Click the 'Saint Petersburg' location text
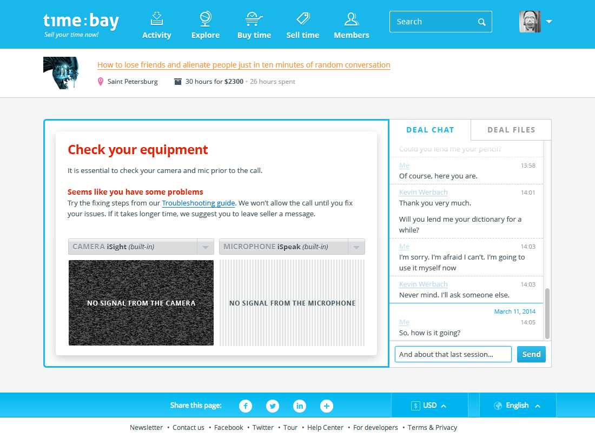 (133, 82)
